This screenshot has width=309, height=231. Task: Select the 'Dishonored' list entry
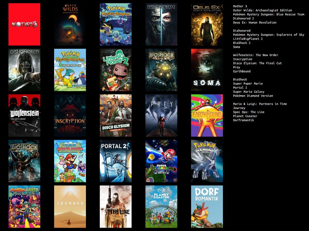(x=242, y=31)
